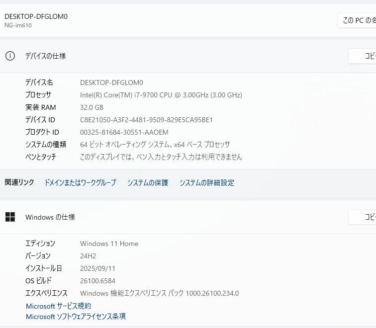Click the デバイス ID label
Screen dimensions: 376x328
40,120
